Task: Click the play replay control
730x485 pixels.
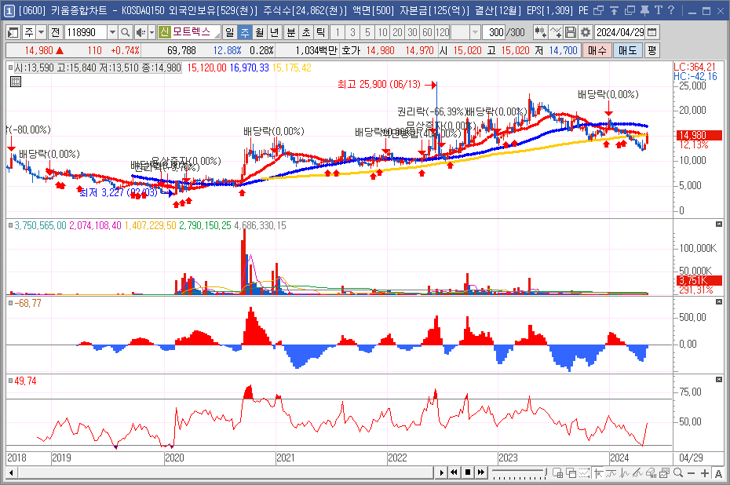Action: [x=441, y=473]
